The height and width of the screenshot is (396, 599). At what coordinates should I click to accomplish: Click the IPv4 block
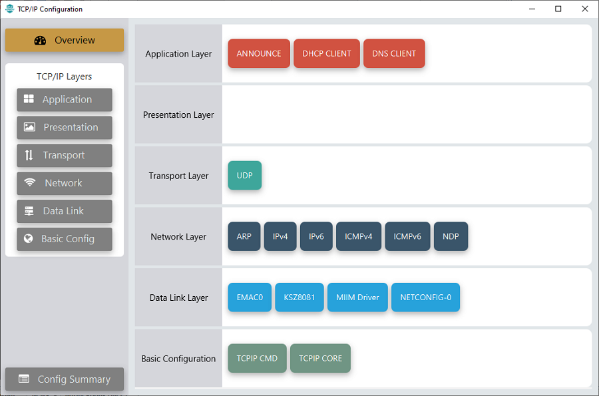(x=280, y=236)
